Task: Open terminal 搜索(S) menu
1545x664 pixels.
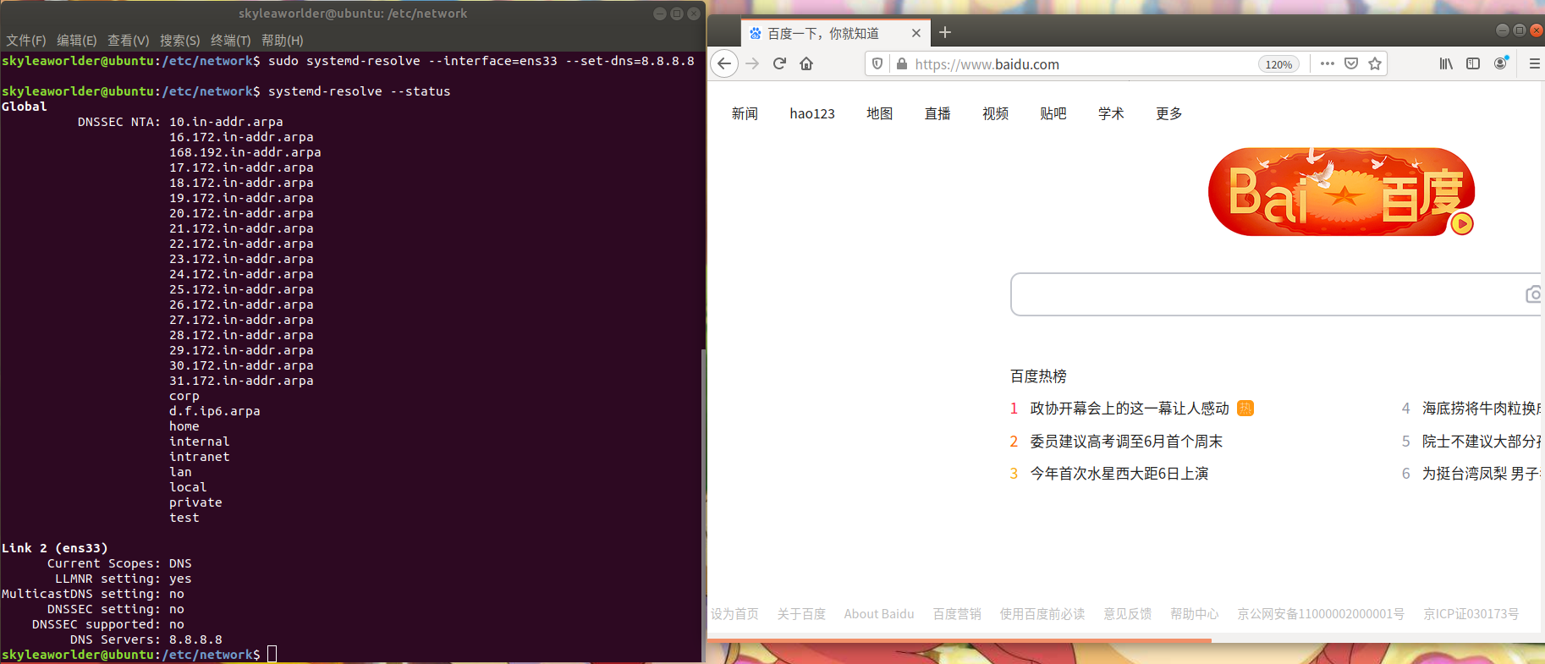Action: [x=180, y=40]
